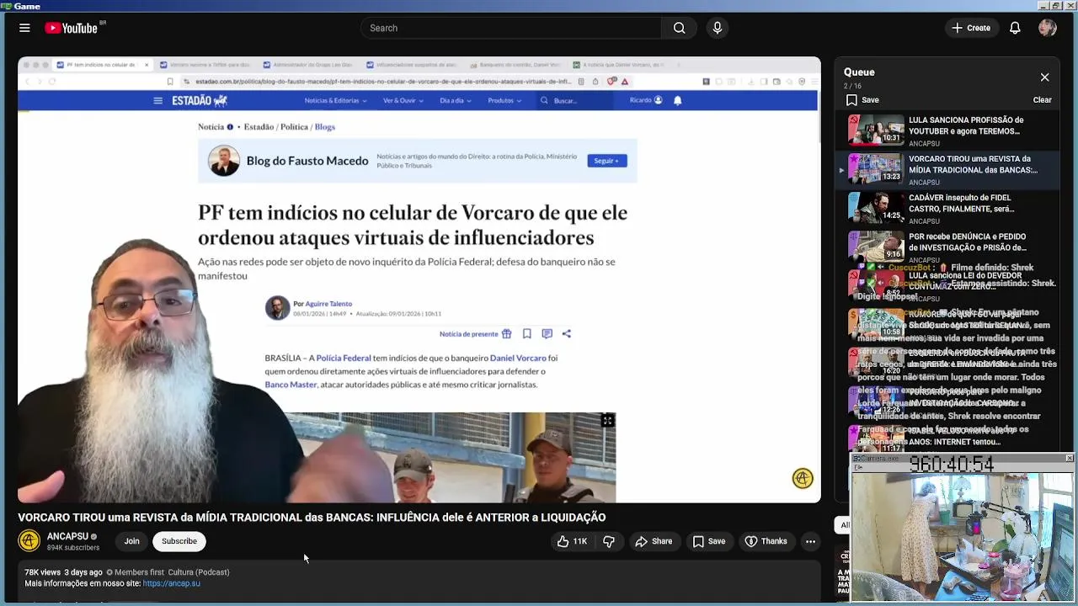Clear the Queue
The image size is (1078, 606).
coord(1042,99)
